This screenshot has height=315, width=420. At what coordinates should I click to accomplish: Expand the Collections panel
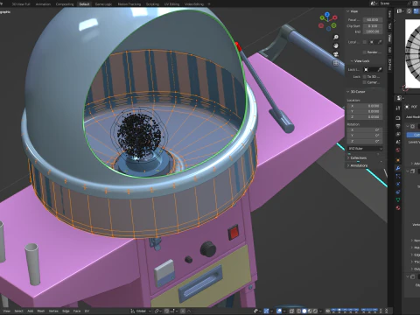click(348, 157)
